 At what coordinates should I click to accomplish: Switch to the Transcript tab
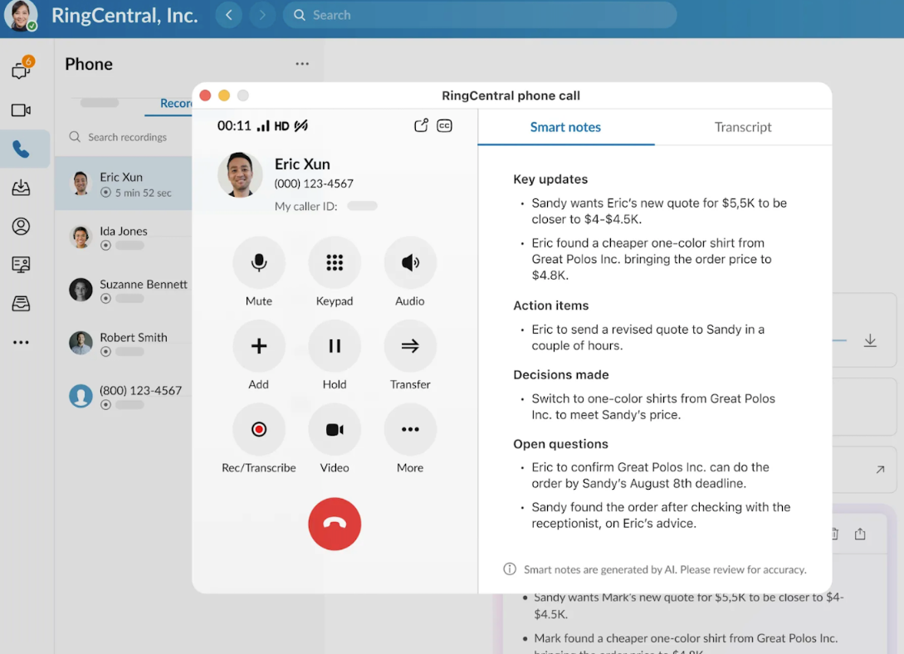(x=743, y=127)
